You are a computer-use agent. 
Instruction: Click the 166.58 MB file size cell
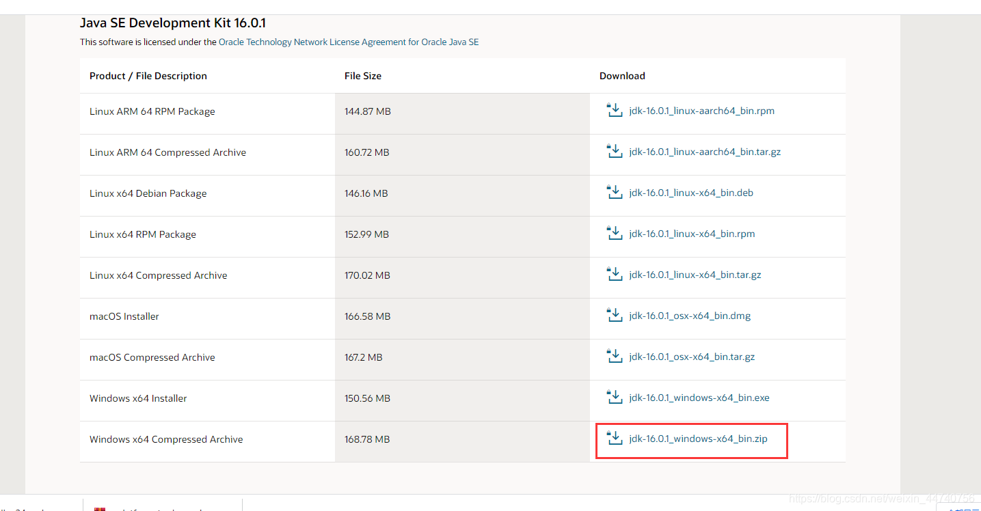click(462, 318)
